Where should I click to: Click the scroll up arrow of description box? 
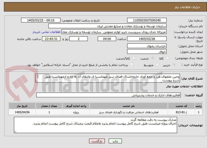pos(38,75)
